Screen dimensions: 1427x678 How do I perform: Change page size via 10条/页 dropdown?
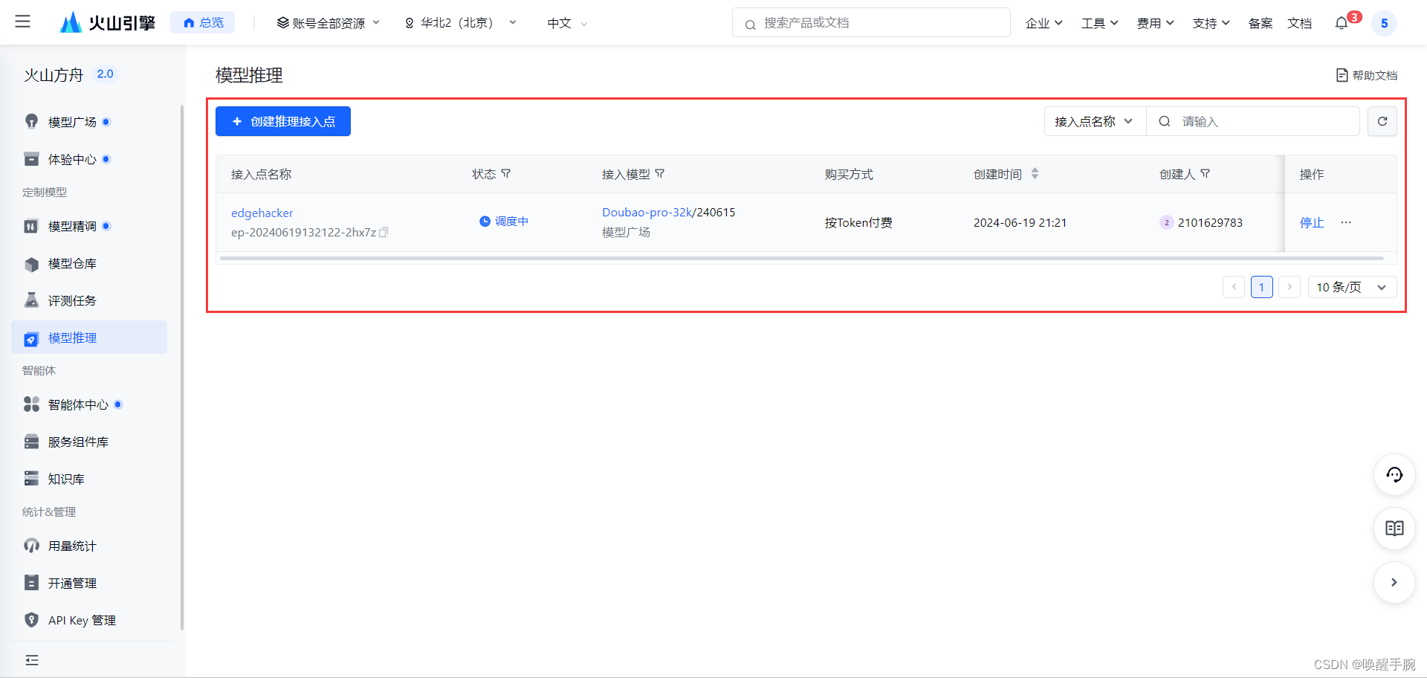coord(1351,287)
